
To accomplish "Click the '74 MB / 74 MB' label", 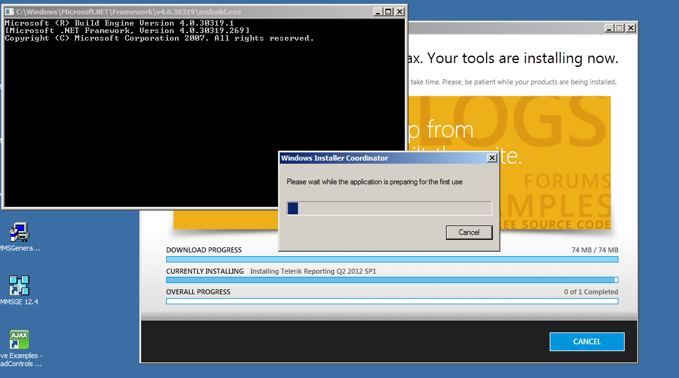I will 595,250.
